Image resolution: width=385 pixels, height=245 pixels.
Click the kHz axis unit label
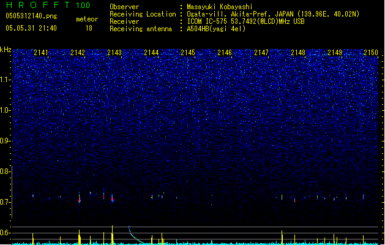click(6, 50)
